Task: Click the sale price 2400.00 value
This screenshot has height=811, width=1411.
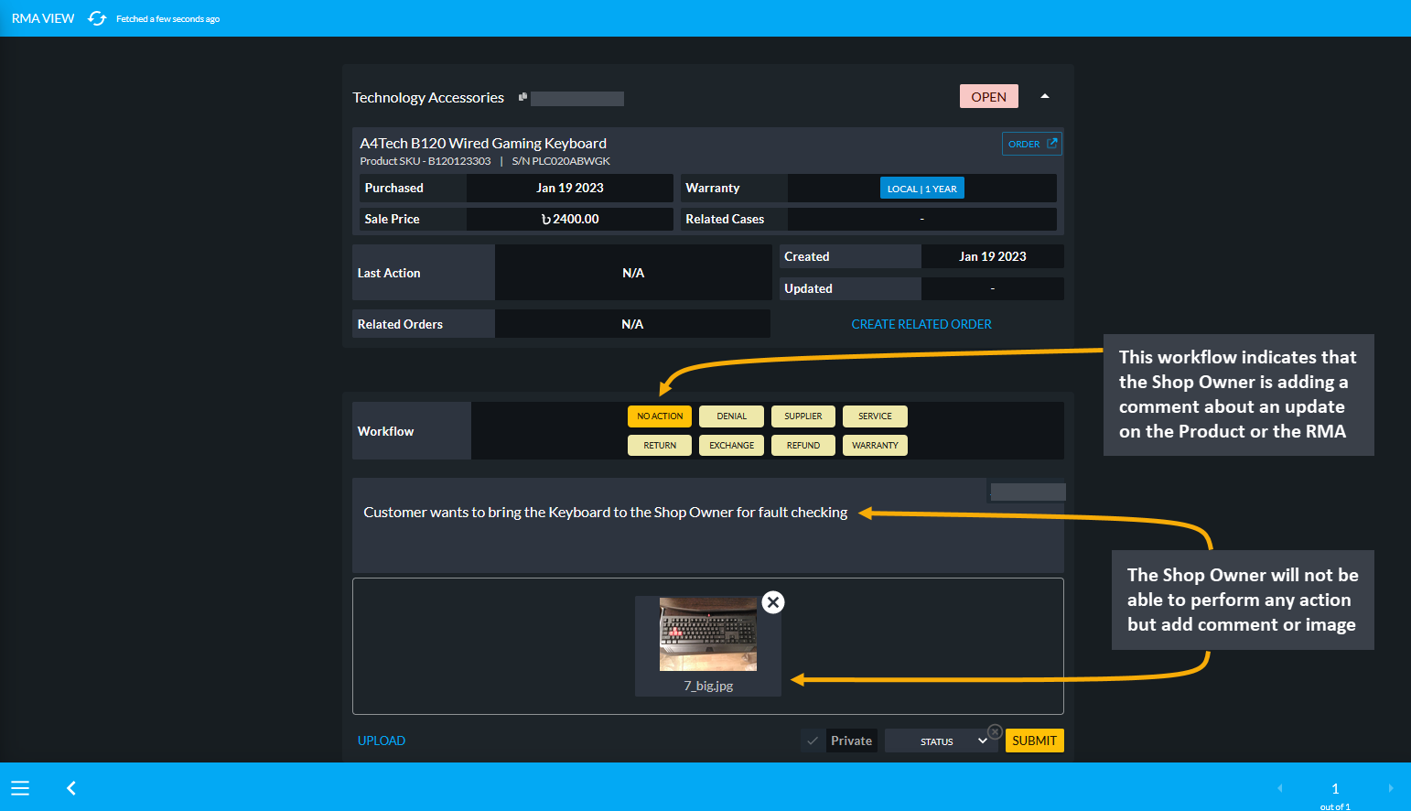Action: point(569,219)
